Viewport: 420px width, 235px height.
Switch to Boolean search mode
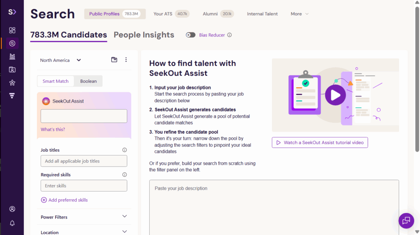88,81
